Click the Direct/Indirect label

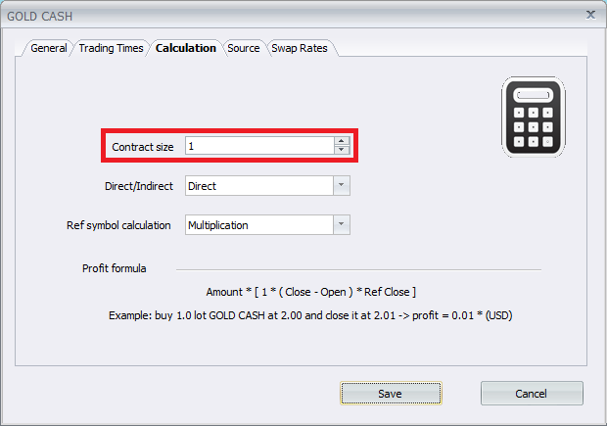(x=139, y=186)
